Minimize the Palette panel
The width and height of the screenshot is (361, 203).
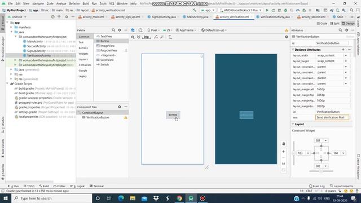126,30
